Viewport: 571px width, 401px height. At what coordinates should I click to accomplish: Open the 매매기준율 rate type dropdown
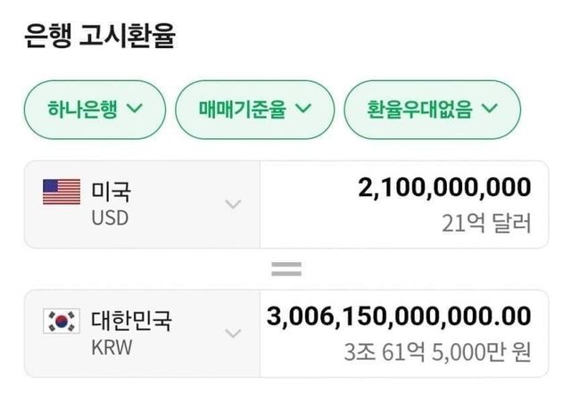pyautogui.click(x=254, y=109)
